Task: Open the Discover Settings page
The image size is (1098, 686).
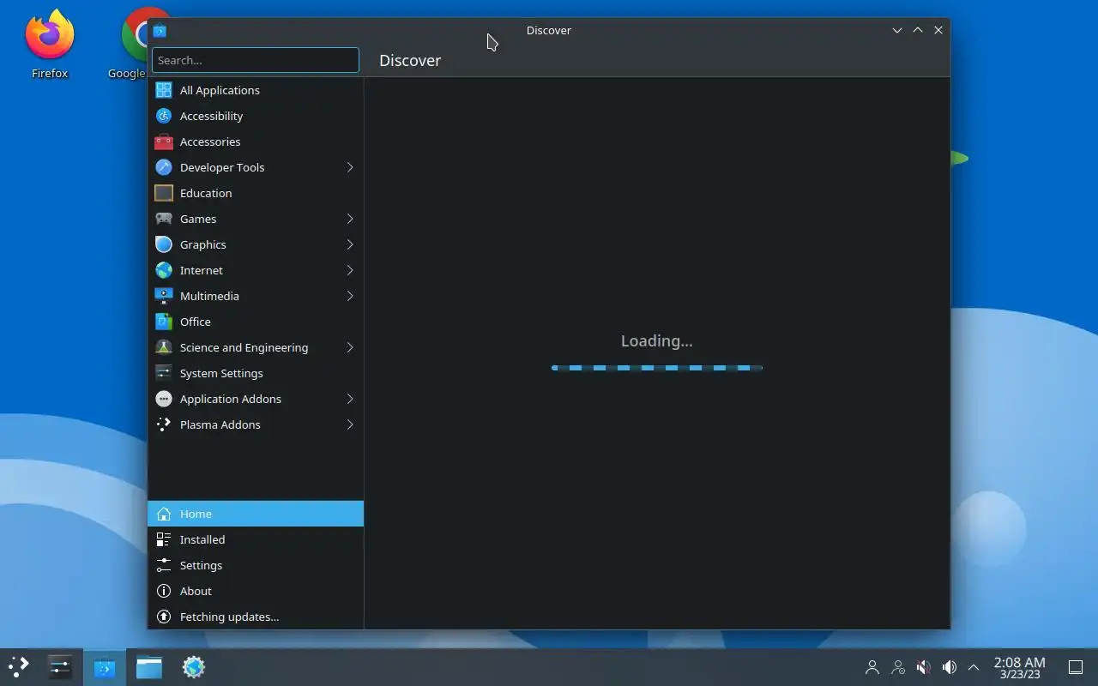Action: [256, 565]
